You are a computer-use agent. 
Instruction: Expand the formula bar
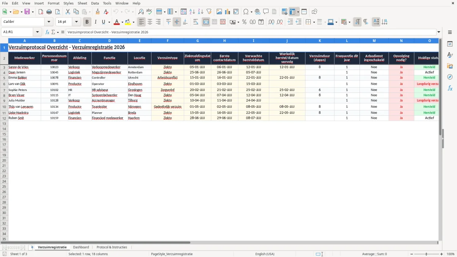(439, 32)
